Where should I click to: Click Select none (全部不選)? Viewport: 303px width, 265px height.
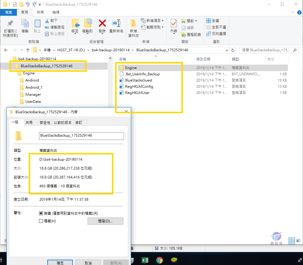click(x=216, y=27)
